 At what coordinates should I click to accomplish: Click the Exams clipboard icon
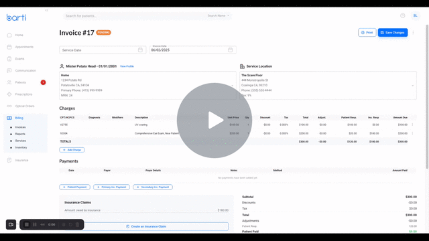(9, 59)
